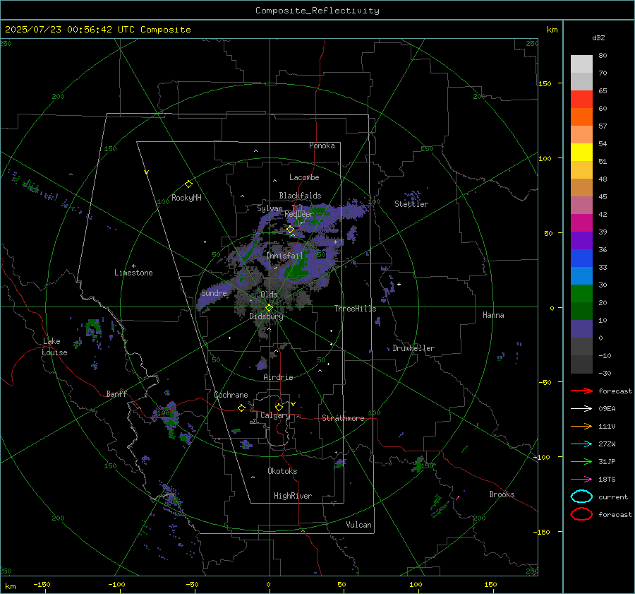This screenshot has height=594, width=635.
Task: Click the Innisfail city label
Action: coord(284,256)
